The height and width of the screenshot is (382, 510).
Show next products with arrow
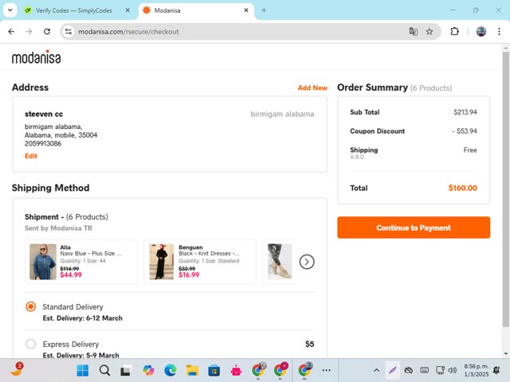click(x=307, y=262)
